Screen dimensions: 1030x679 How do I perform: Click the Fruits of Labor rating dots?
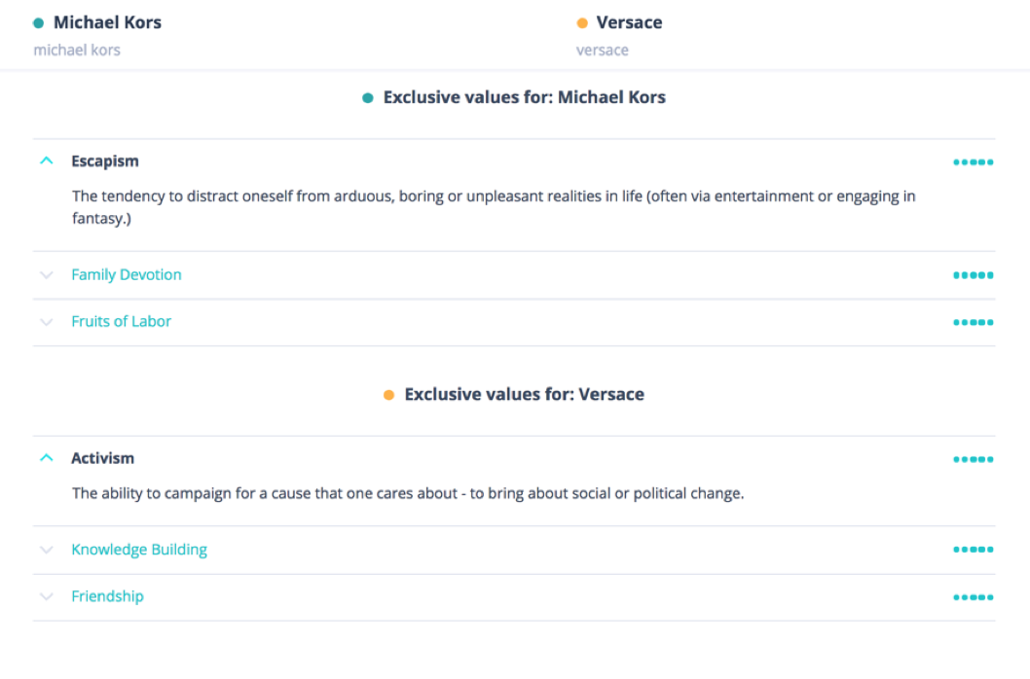click(x=973, y=323)
